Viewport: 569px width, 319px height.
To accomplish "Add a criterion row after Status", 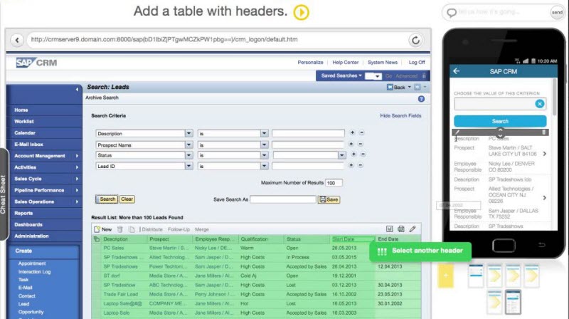I will (353, 155).
